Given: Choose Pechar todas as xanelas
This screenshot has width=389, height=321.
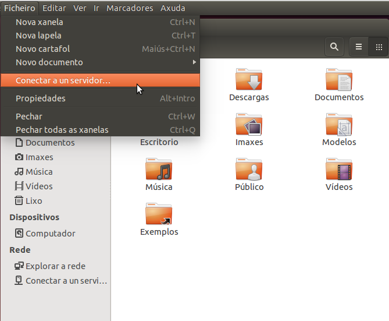Looking at the screenshot, I should coord(100,130).
